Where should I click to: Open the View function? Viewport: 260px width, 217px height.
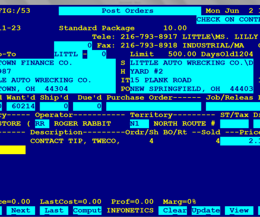(239, 210)
